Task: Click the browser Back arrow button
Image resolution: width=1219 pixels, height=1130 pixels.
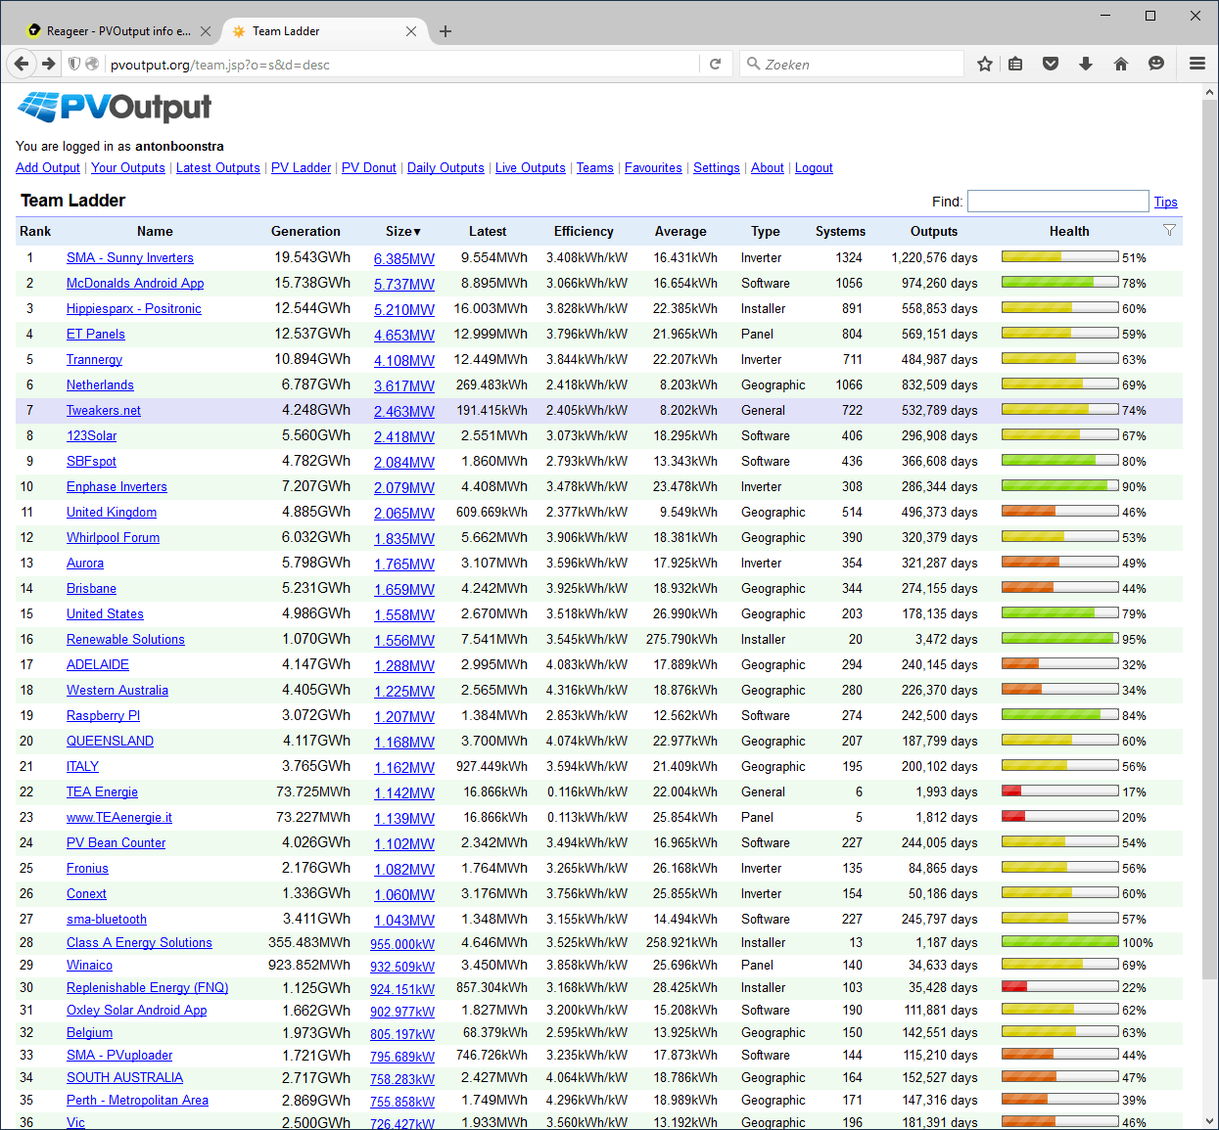Action: point(21,64)
